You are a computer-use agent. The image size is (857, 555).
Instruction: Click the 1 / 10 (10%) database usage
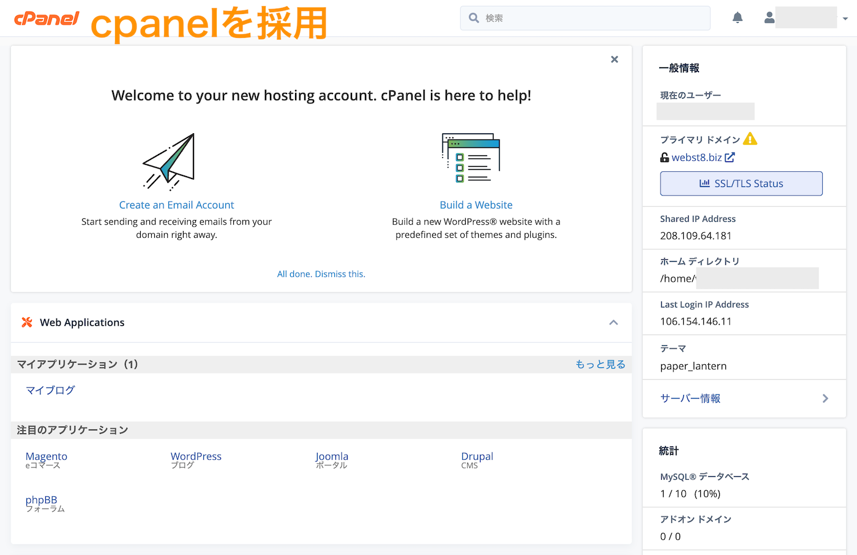click(x=690, y=494)
